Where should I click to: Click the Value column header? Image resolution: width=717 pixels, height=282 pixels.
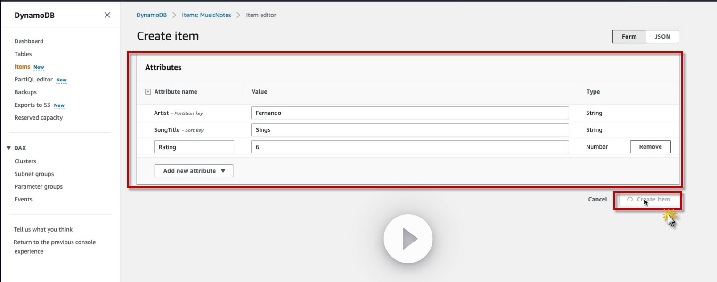pyautogui.click(x=259, y=92)
